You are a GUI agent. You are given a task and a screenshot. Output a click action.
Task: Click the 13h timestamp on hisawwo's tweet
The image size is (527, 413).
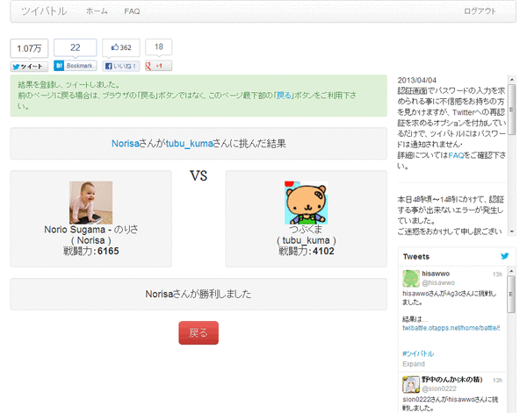(x=497, y=274)
